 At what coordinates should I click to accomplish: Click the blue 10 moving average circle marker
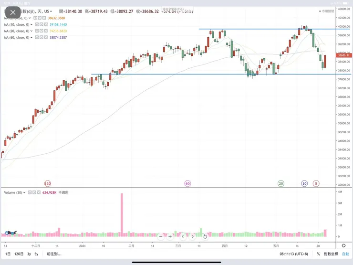click(x=304, y=183)
